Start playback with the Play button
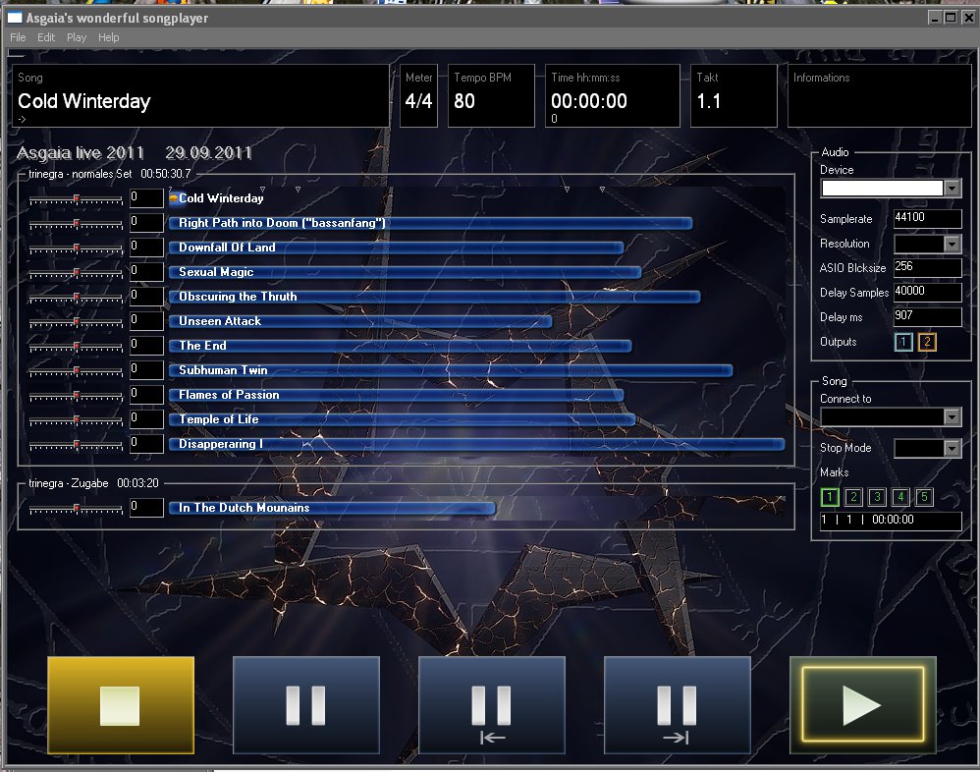This screenshot has width=980, height=772. click(862, 704)
